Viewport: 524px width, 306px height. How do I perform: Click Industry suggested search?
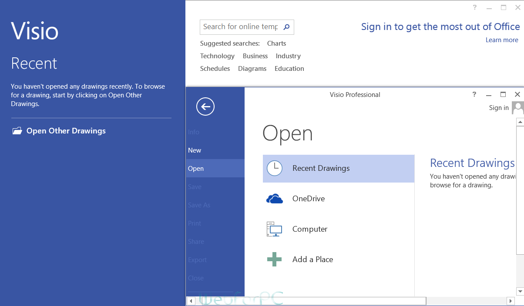click(x=288, y=56)
